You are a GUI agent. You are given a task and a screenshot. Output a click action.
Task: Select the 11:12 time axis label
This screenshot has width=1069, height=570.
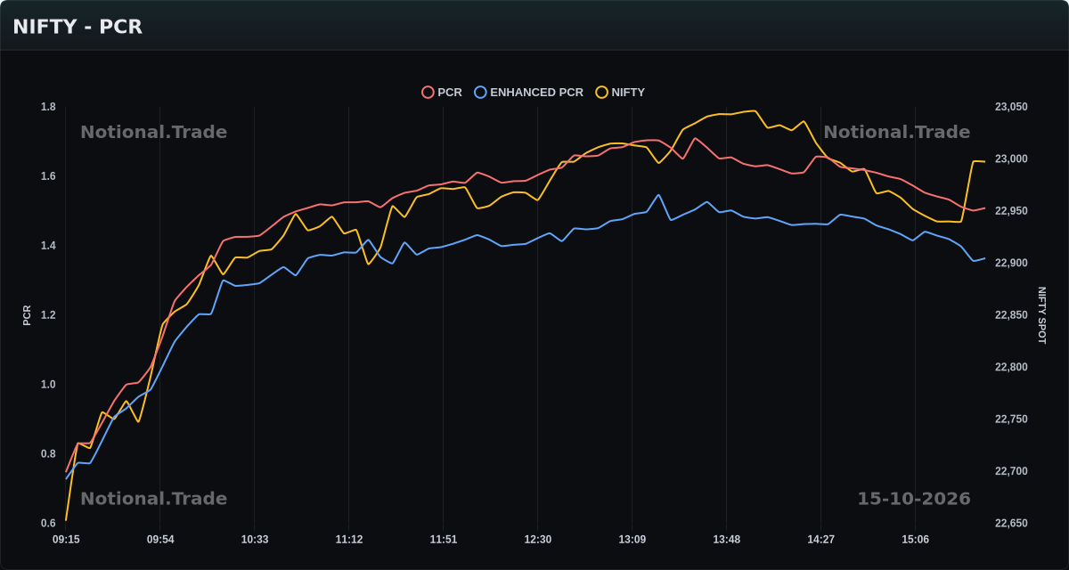pyautogui.click(x=349, y=540)
